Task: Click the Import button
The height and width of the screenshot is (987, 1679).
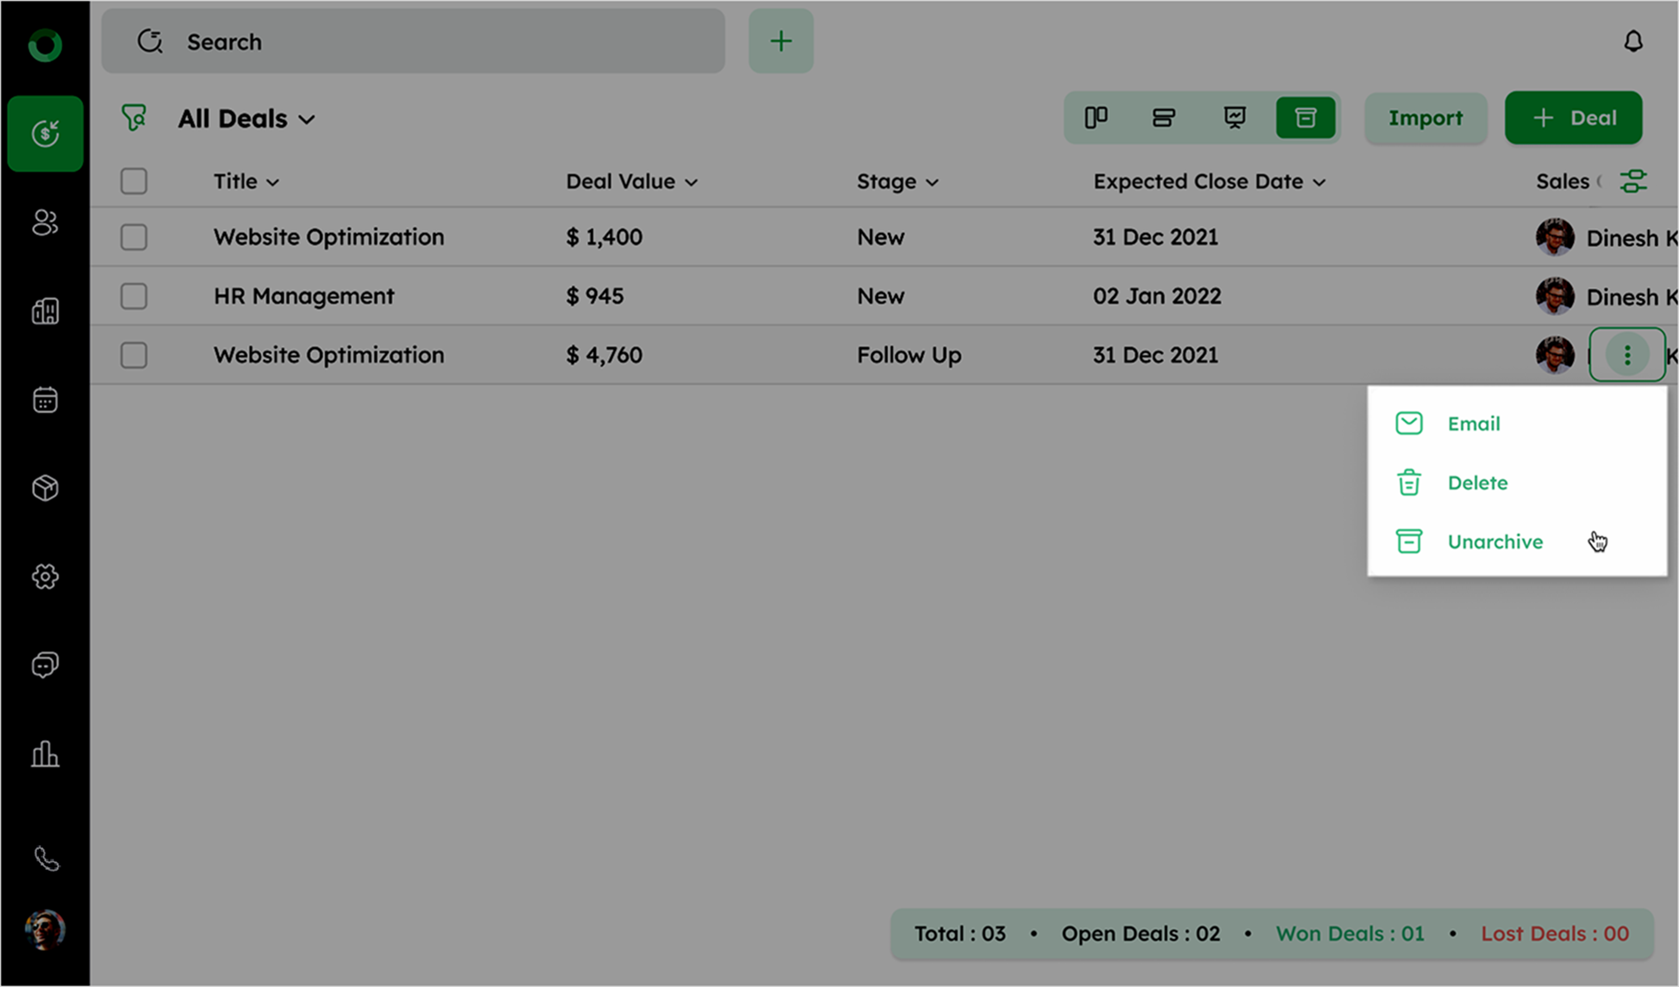Action: [1425, 118]
